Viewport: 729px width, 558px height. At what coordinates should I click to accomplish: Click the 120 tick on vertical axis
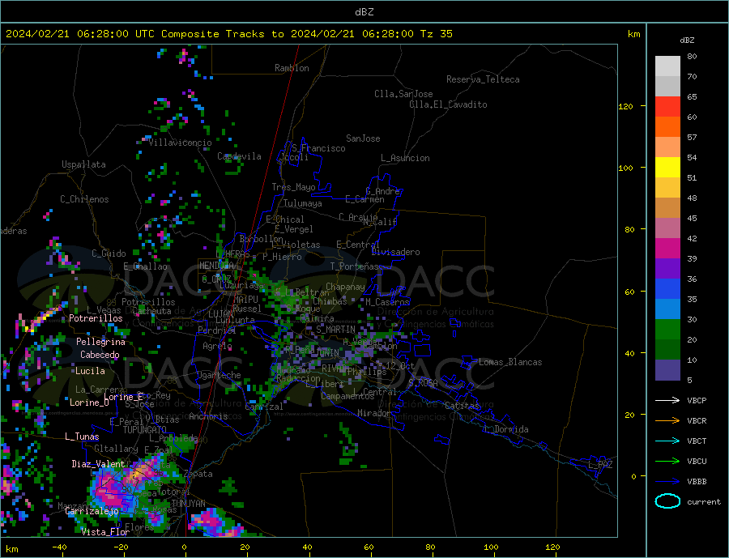[x=625, y=106]
